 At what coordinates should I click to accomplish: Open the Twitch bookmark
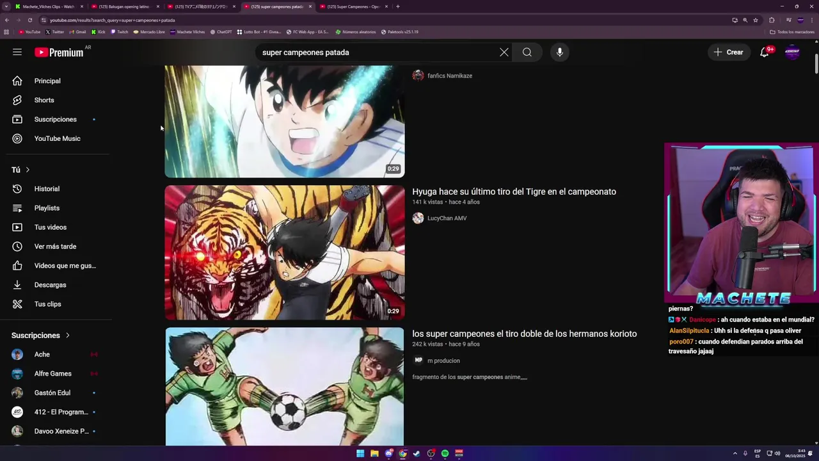point(120,31)
